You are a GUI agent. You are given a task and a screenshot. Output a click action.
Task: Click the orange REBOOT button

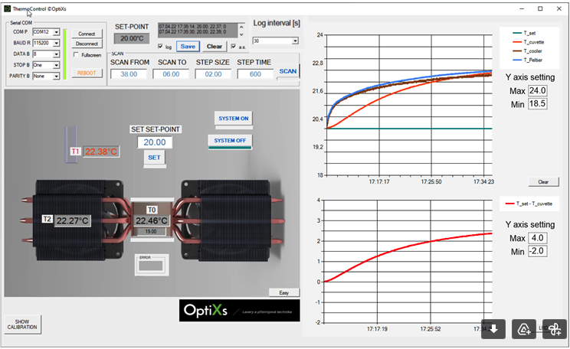click(87, 73)
